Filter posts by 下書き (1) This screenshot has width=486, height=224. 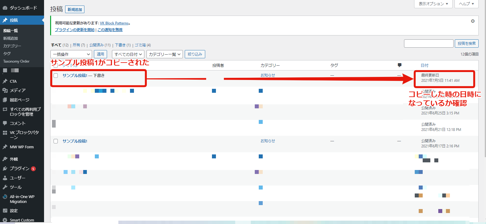pyautogui.click(x=123, y=45)
